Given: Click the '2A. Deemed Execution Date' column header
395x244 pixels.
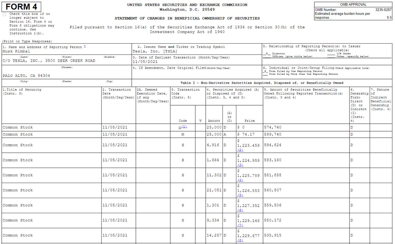Looking at the screenshot, I should pos(153,95).
